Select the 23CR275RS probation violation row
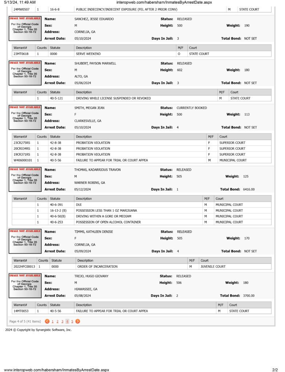Image resolution: width=285 pixels, height=372 pixels. pos(141,143)
